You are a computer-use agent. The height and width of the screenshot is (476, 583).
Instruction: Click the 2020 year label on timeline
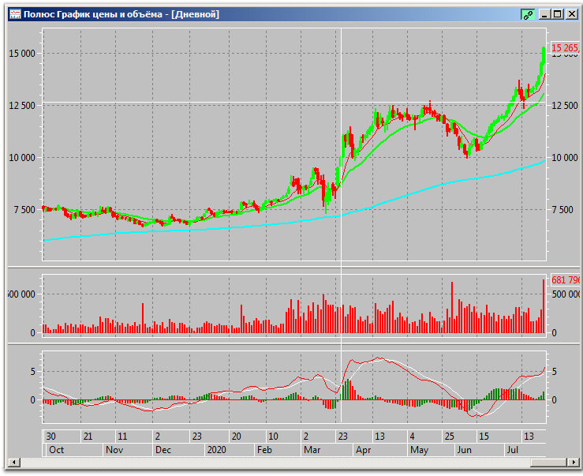tap(216, 450)
